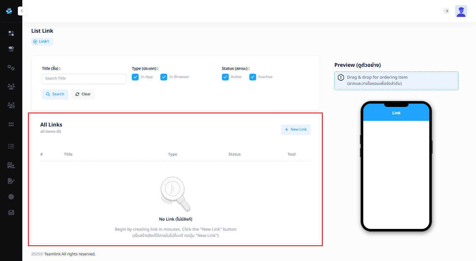Toggle the Inactive status checkbox
Screen dimensions: 476x261
click(x=253, y=77)
